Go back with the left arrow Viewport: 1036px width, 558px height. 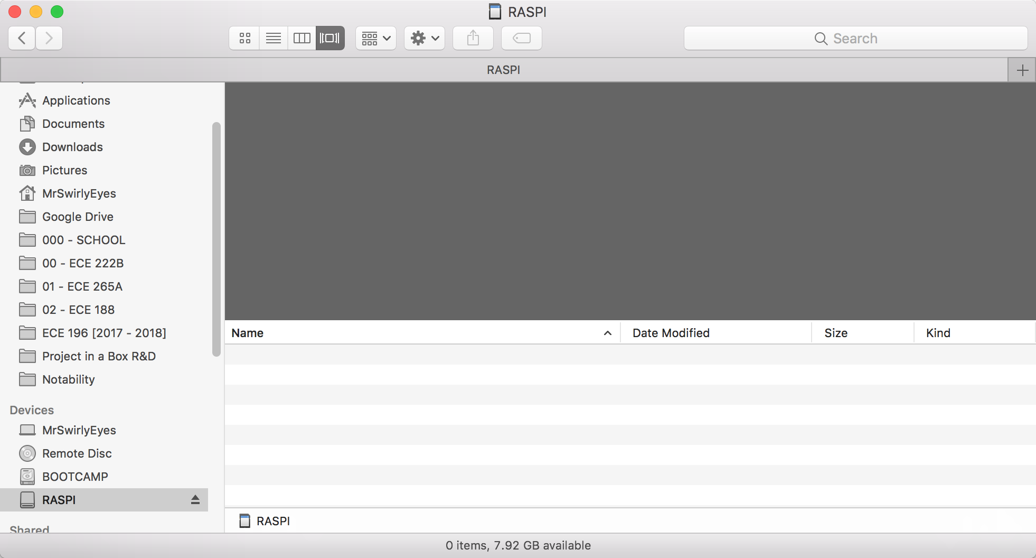click(22, 38)
